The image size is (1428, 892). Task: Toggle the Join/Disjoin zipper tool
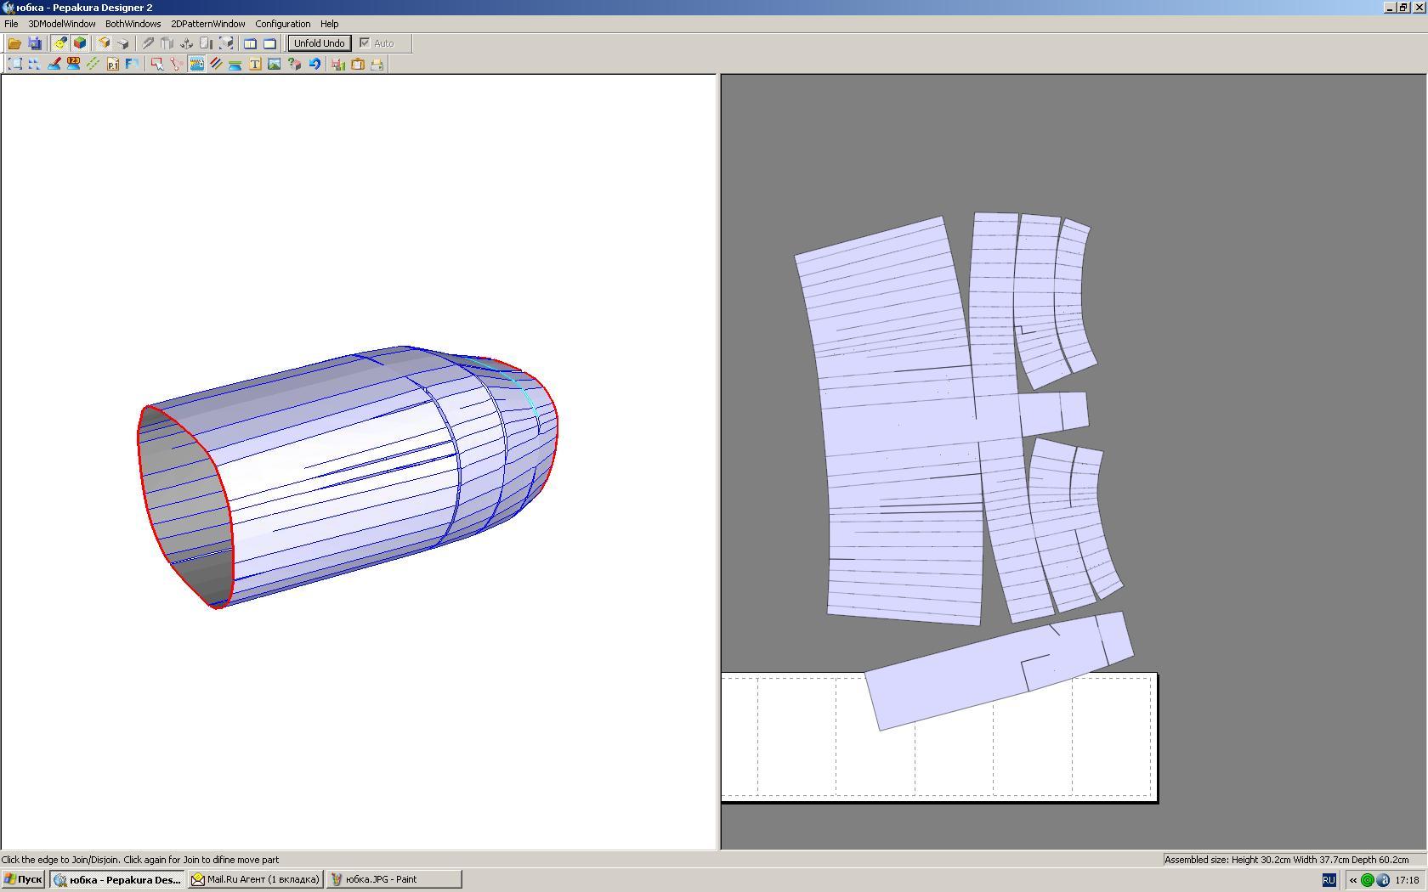coord(196,65)
